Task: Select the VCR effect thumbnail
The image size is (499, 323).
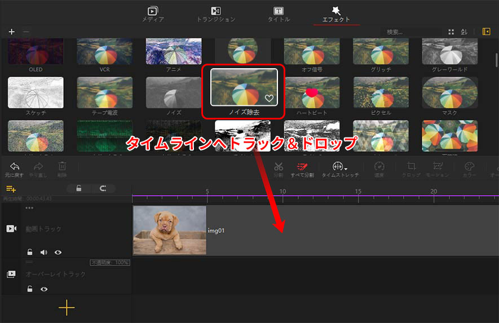Action: coord(105,51)
